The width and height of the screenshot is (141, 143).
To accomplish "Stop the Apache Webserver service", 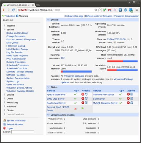I will tap(83, 94).
